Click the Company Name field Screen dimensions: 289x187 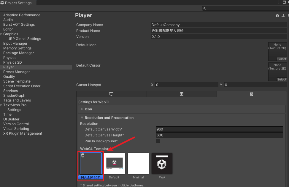click(x=219, y=25)
